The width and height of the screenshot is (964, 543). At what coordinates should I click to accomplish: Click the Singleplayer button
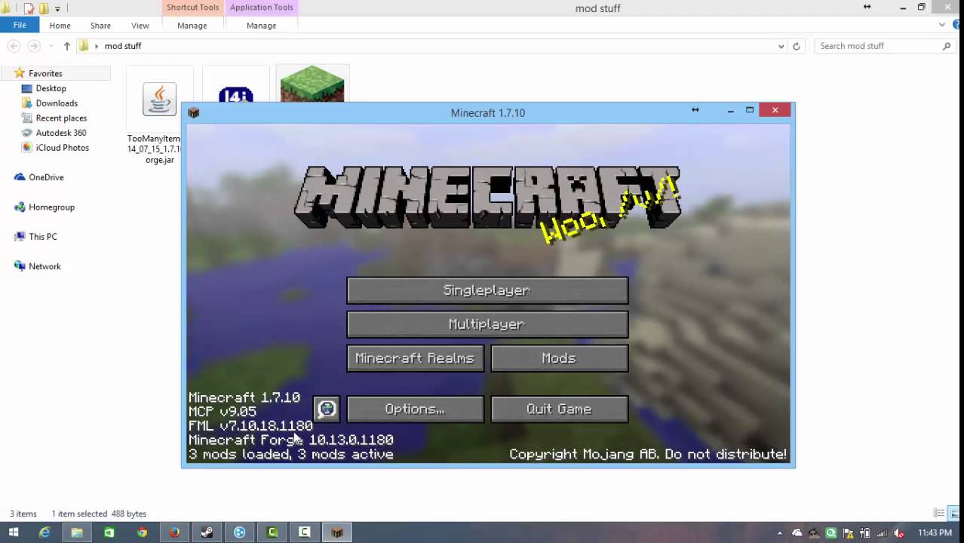pyautogui.click(x=487, y=290)
